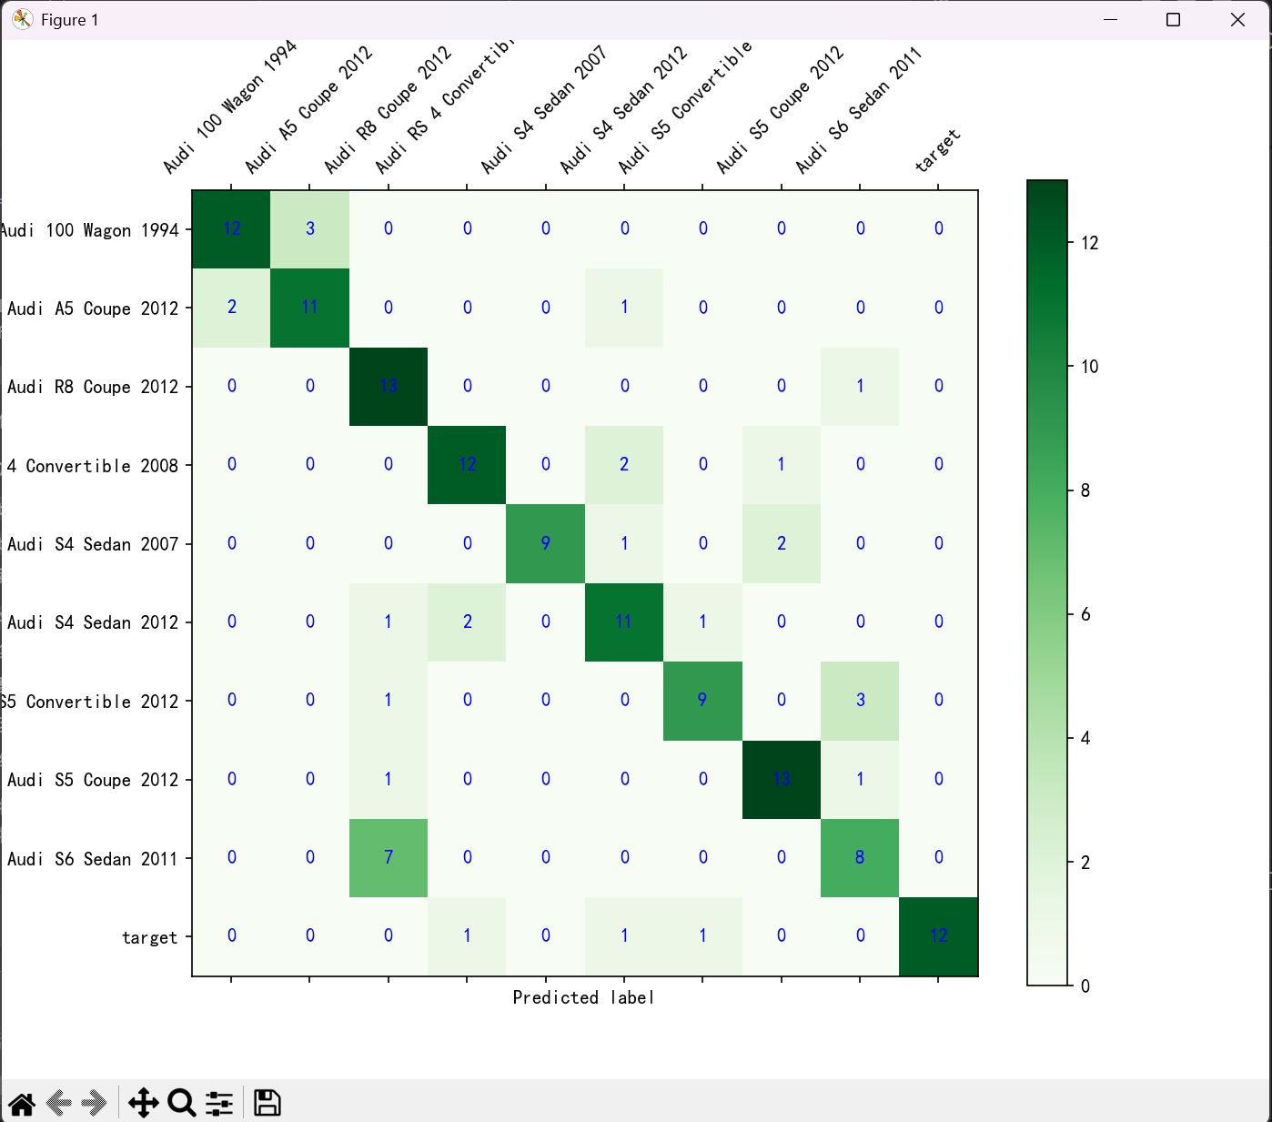Reset the plot with the Home icon
Viewport: 1272px width, 1122px height.
(22, 1104)
